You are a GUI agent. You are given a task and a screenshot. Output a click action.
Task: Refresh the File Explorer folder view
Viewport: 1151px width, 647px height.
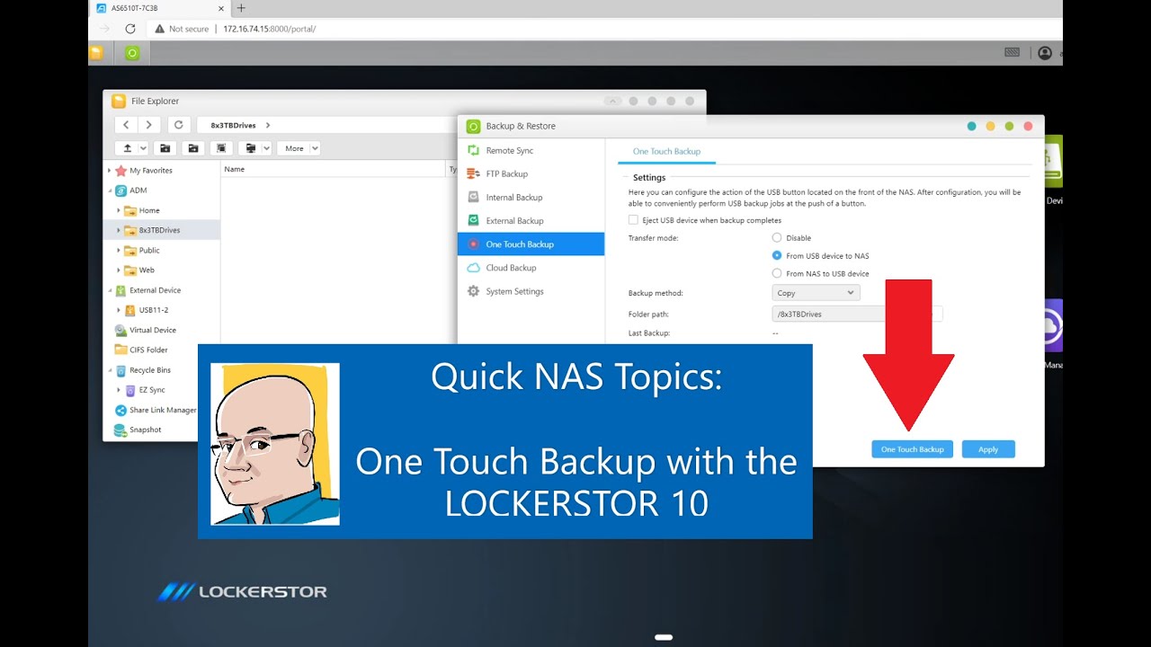tap(178, 125)
